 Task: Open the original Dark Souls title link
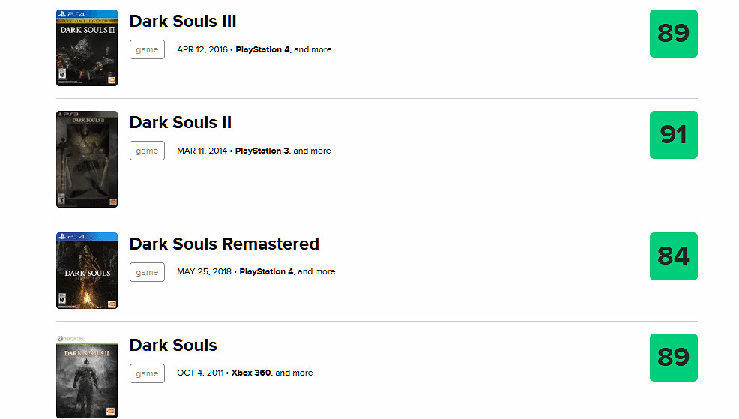pos(173,345)
